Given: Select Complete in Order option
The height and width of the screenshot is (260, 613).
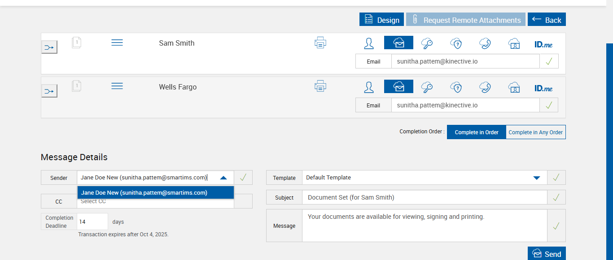Looking at the screenshot, I should tap(477, 132).
